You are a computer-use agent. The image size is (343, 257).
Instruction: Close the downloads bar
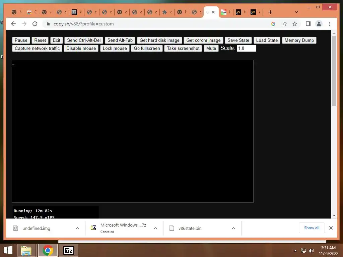(331, 228)
